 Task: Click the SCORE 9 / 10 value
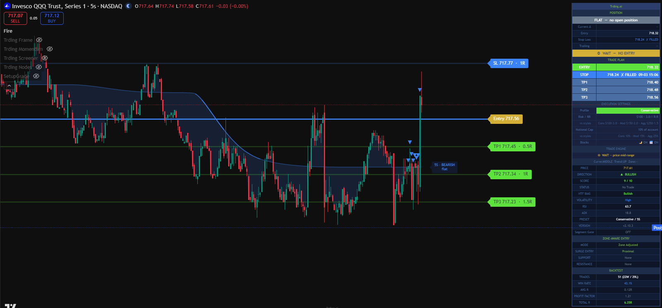[628, 181]
